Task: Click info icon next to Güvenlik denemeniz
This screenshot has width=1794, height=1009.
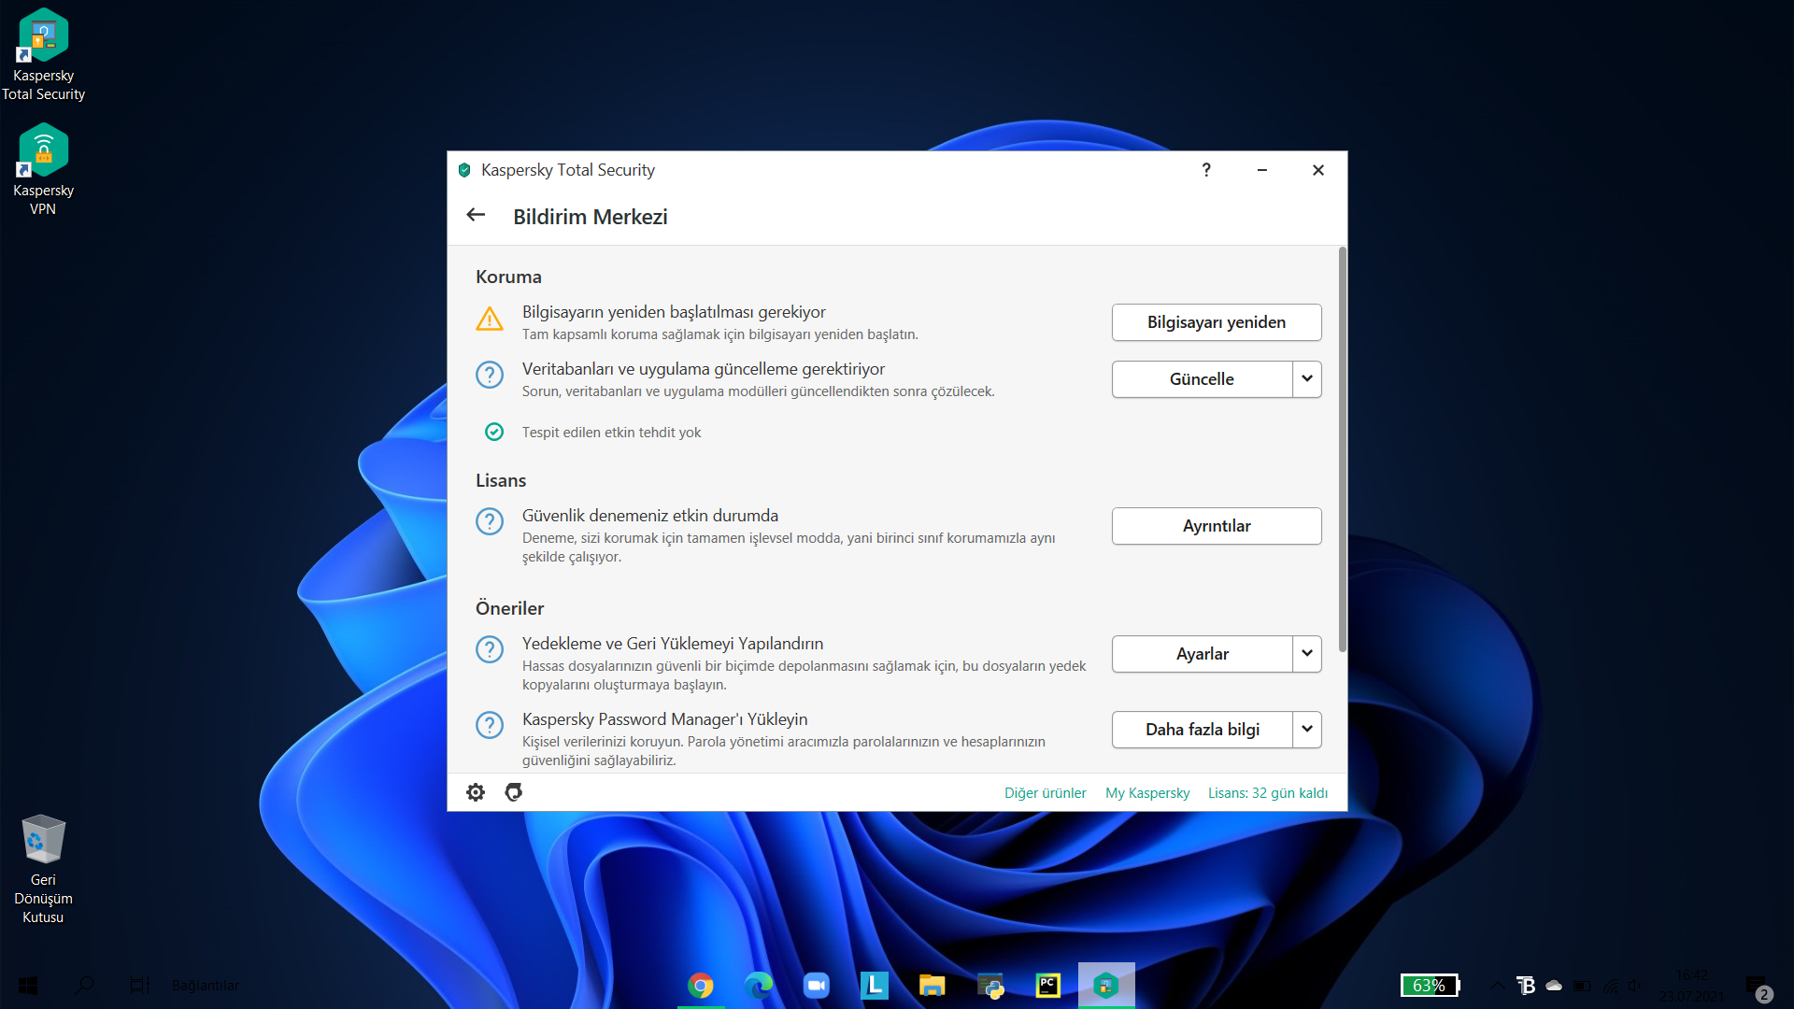Action: 490,521
